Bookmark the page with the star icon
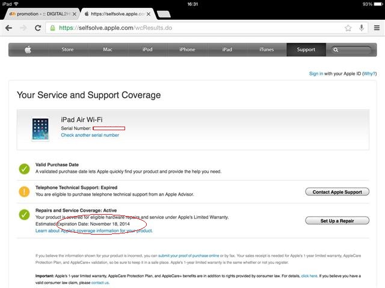Screen dimensions: 385x288 point(348,28)
